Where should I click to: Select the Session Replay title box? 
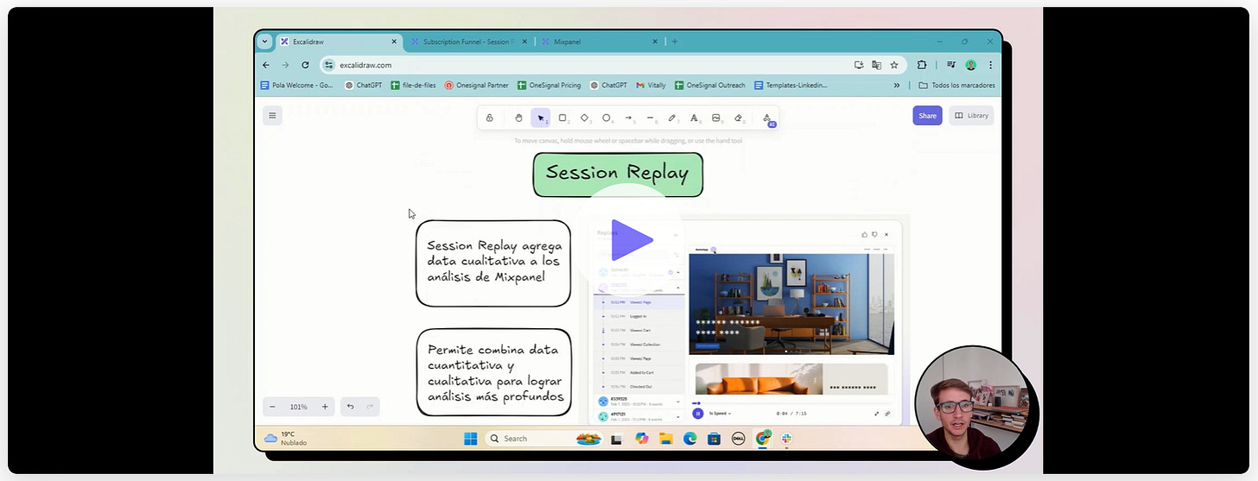click(x=618, y=174)
